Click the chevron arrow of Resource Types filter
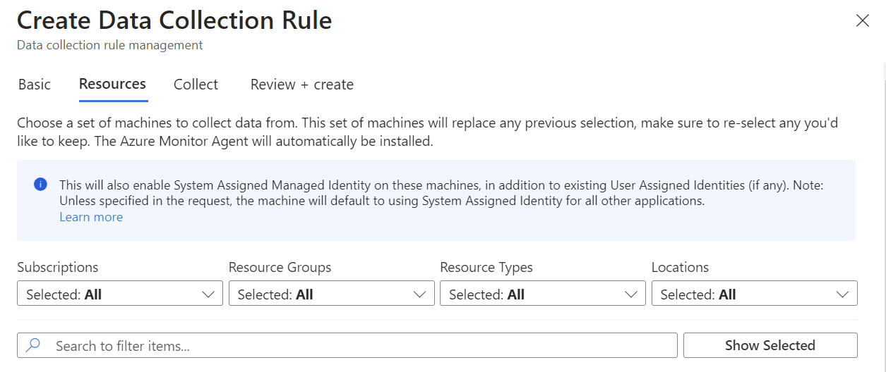This screenshot has width=886, height=372. pos(631,294)
